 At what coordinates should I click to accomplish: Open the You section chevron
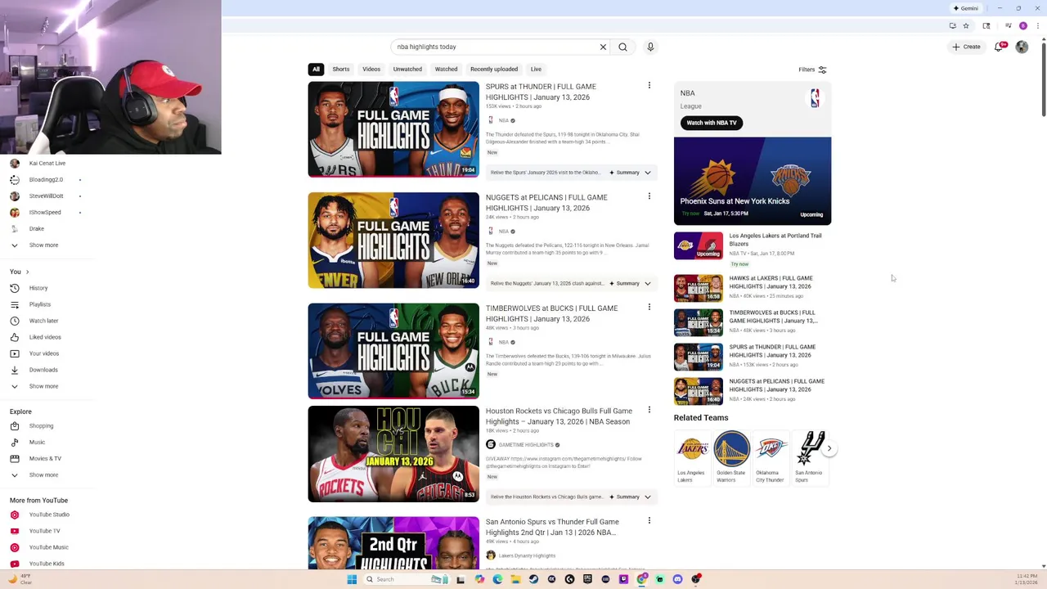tap(27, 272)
